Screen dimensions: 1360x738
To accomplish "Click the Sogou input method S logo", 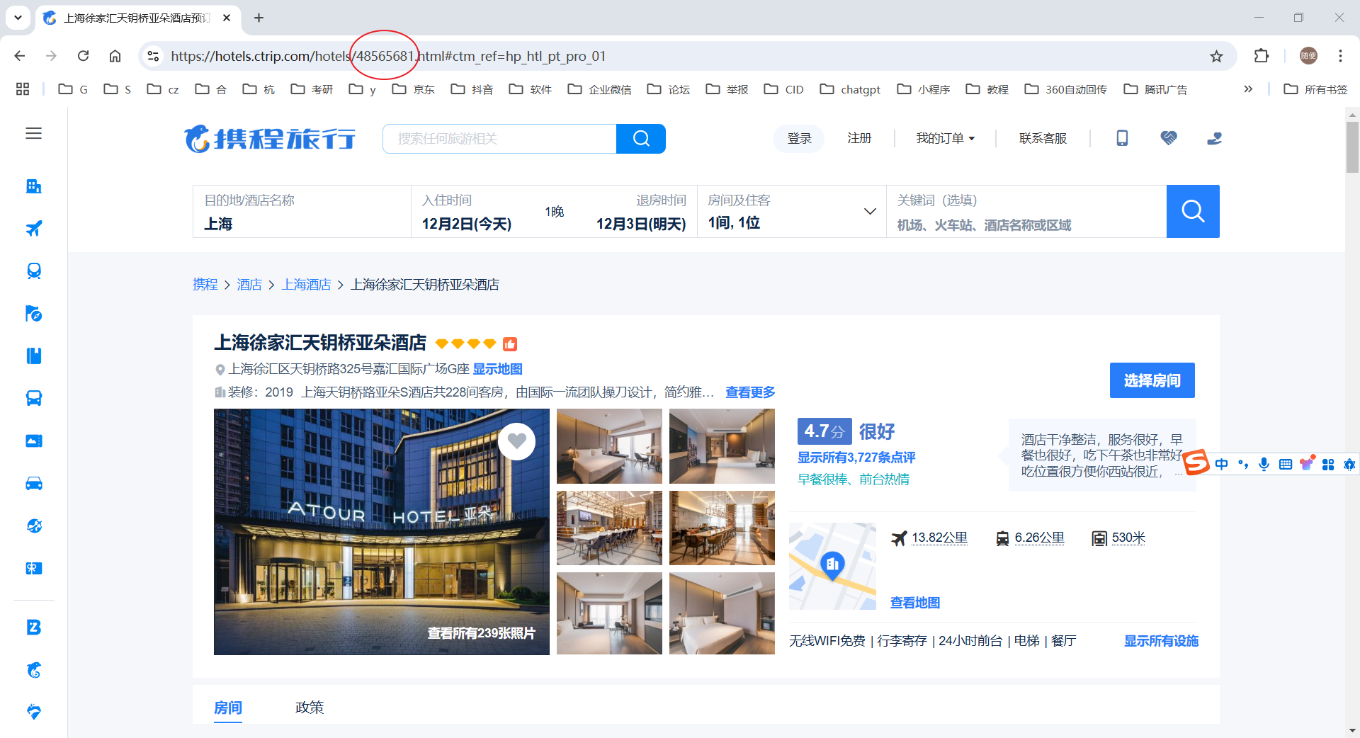I will (1196, 463).
